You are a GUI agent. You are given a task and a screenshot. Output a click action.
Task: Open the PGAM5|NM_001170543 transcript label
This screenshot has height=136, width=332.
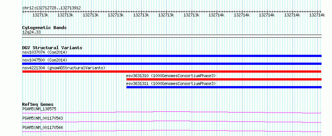(43, 118)
